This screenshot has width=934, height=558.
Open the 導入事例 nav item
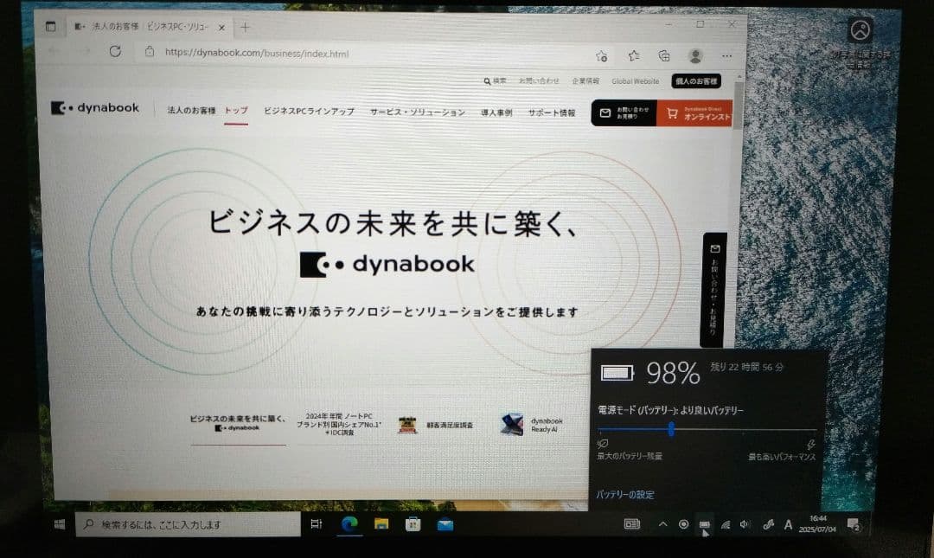click(496, 112)
